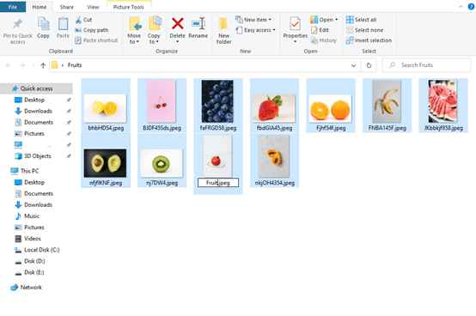Refresh the Fruits folder

369,65
